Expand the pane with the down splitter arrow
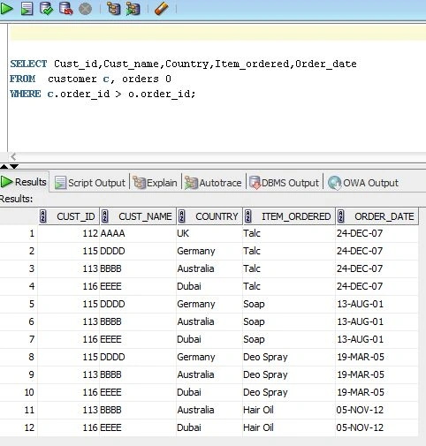Image resolution: width=426 pixels, height=446 pixels. point(14,167)
